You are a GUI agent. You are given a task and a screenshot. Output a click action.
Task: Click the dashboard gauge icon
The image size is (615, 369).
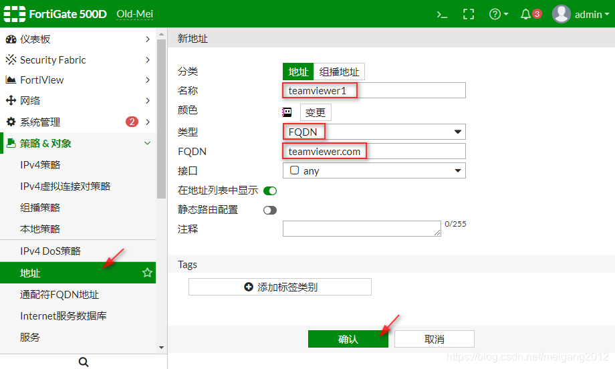click(x=11, y=39)
